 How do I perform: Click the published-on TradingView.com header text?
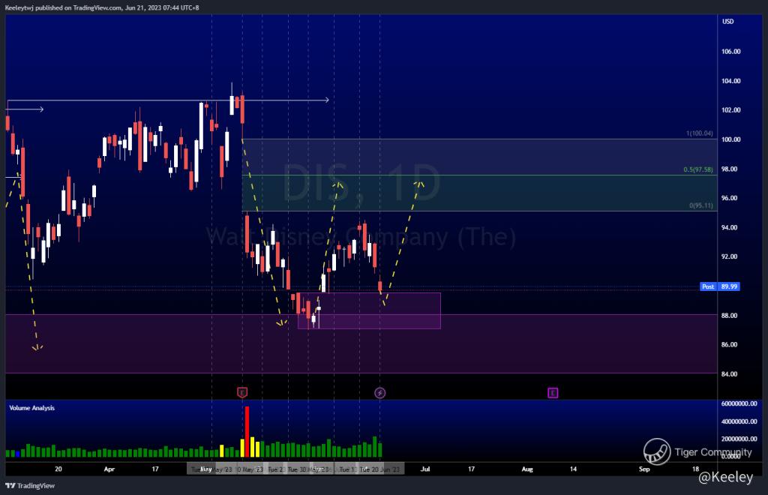click(x=102, y=7)
